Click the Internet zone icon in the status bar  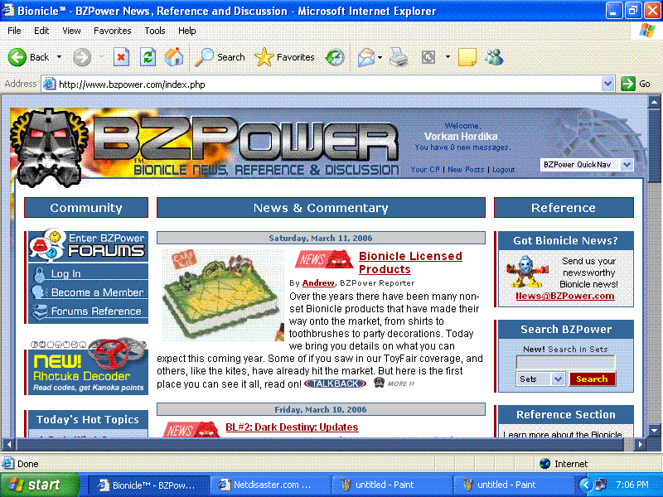(x=546, y=463)
